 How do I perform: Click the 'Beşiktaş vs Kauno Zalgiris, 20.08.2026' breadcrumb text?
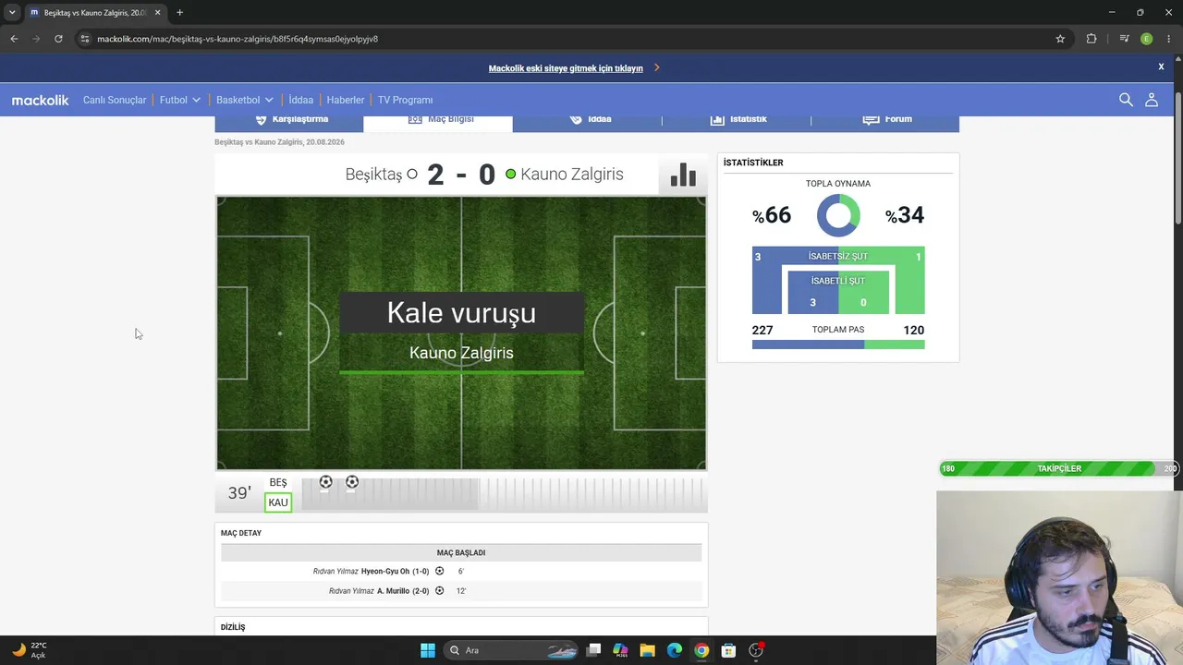click(279, 142)
